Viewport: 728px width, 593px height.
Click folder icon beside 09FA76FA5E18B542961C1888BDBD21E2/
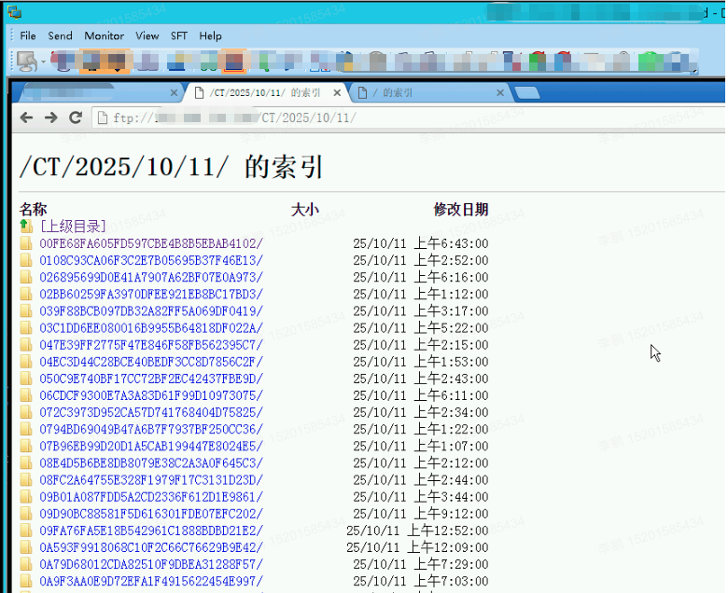tap(26, 531)
